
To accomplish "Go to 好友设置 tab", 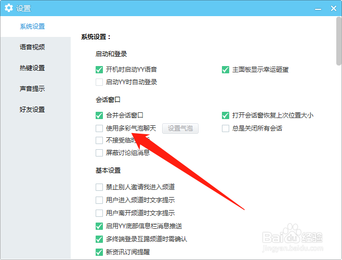I will click(x=32, y=109).
